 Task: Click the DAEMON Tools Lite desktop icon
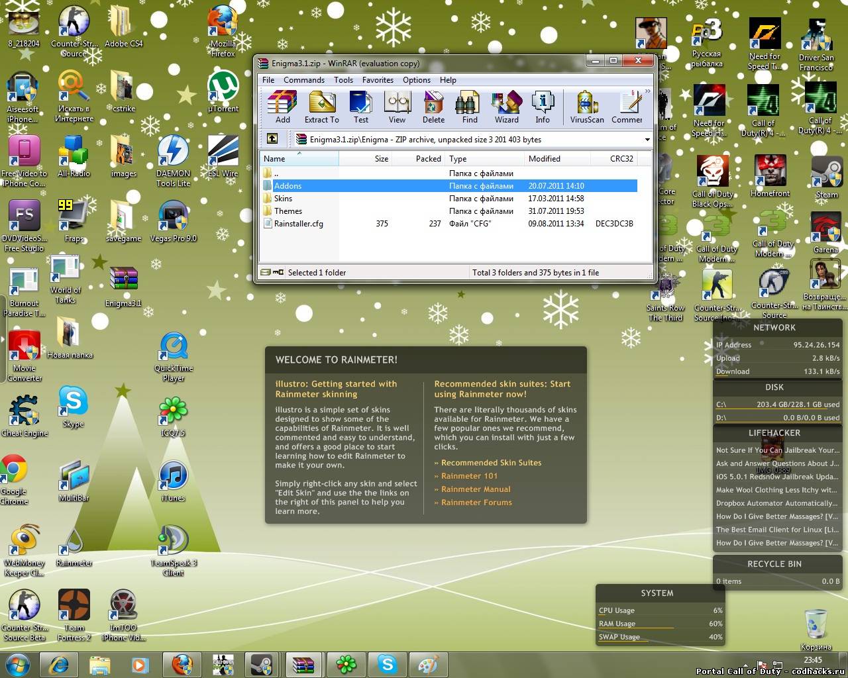tap(174, 162)
